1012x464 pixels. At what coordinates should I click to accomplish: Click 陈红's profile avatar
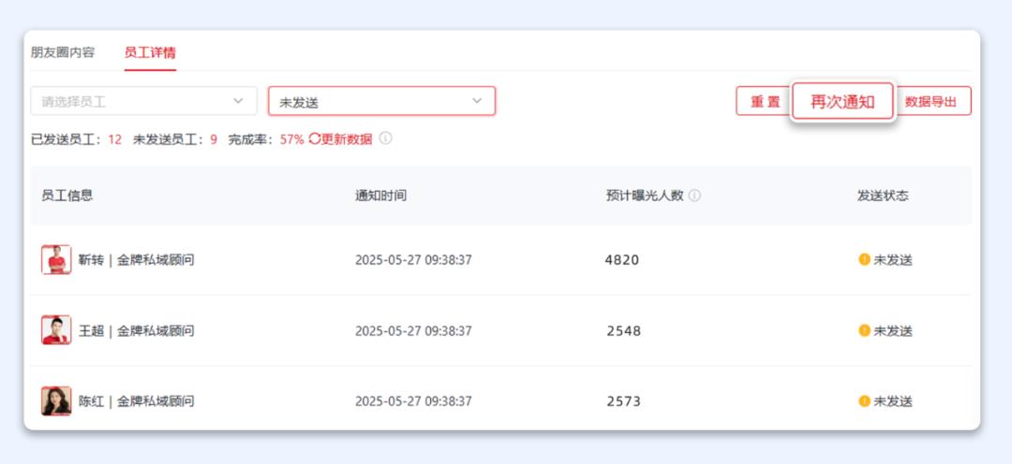pos(56,400)
